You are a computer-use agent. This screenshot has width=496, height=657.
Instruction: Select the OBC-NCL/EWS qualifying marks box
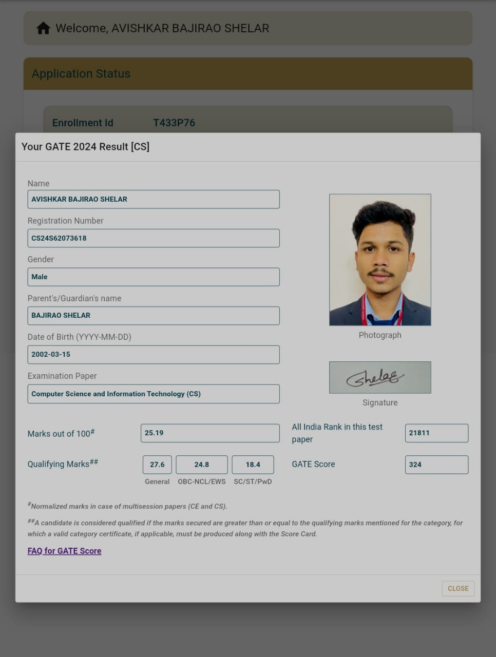(x=202, y=465)
